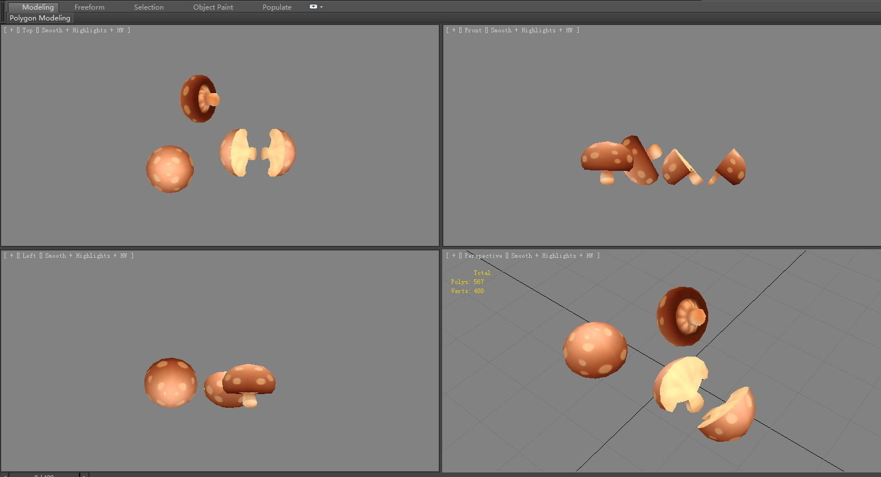Select the gilled mushroom in Top viewport
This screenshot has width=881, height=477.
[x=199, y=99]
